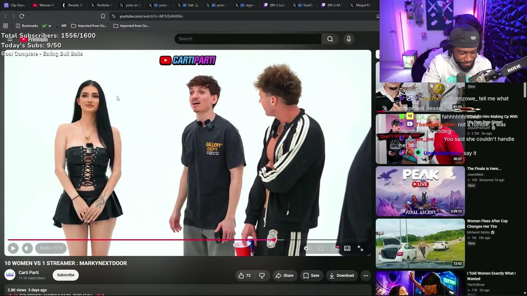Enter fullscreen mode
The image size is (527, 296).
point(360,248)
